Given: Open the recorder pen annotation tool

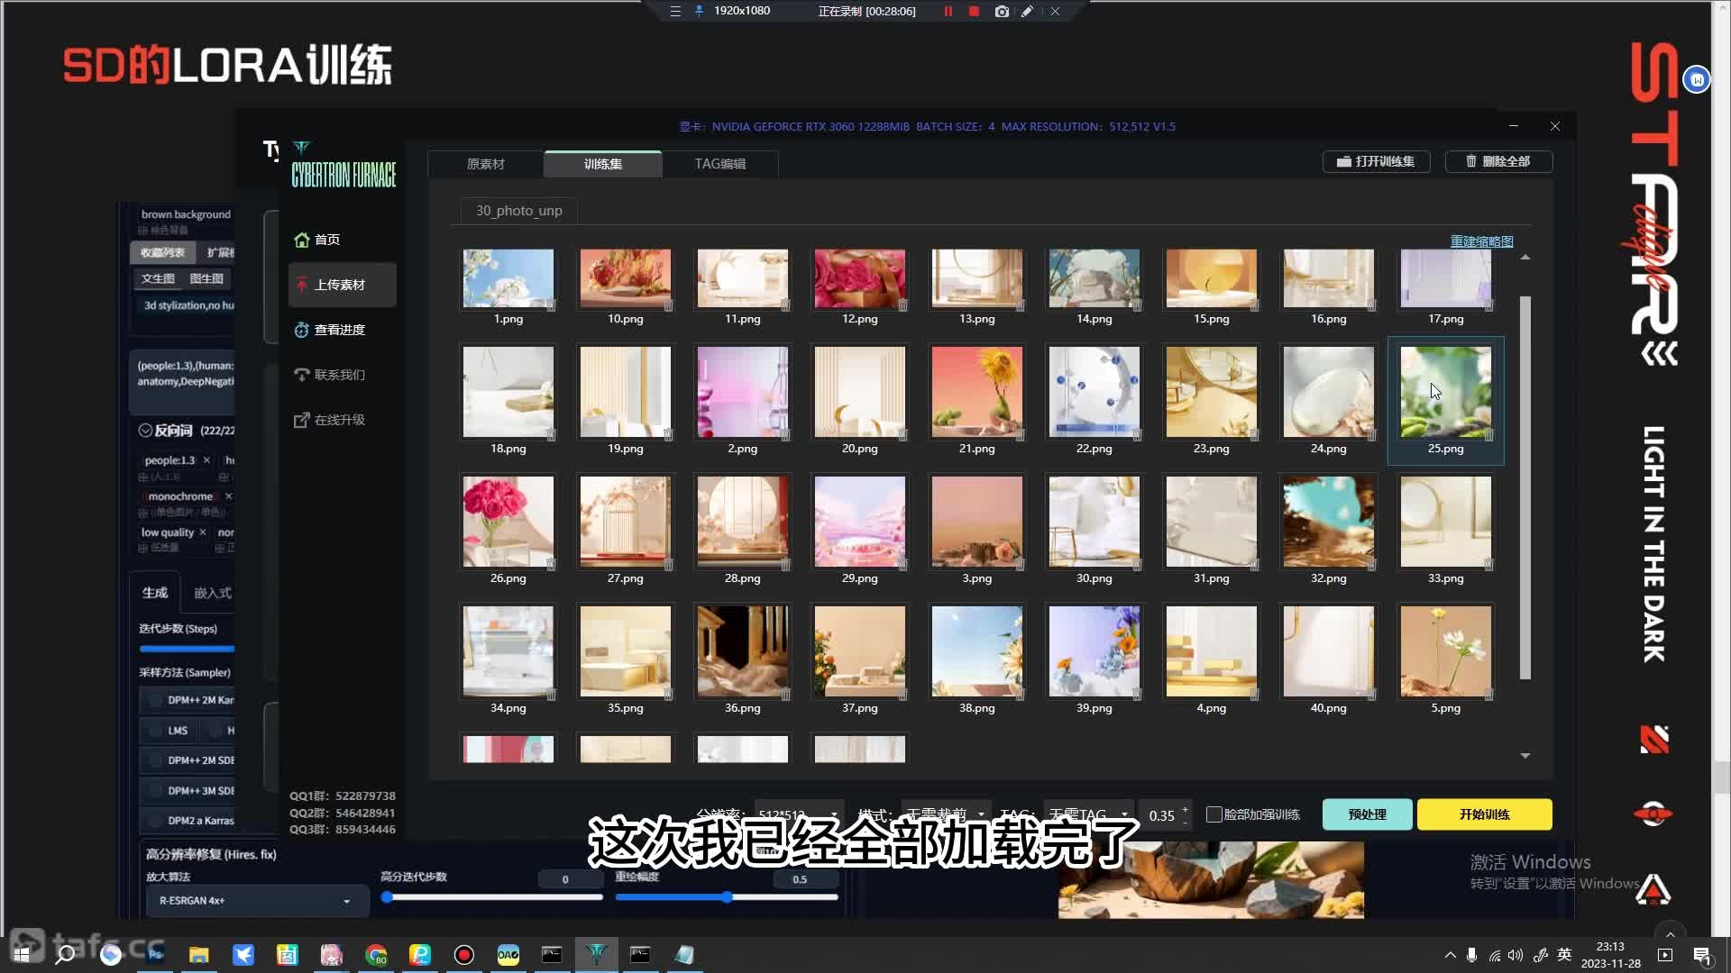Looking at the screenshot, I should click(1027, 12).
